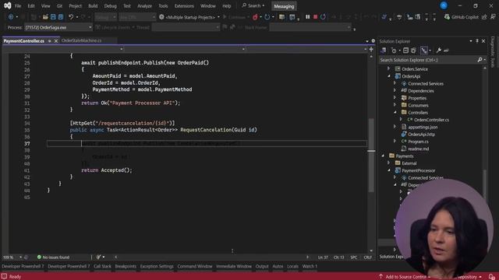The height and width of the screenshot is (280, 499).
Task: Open the File menu
Action: [18, 5]
